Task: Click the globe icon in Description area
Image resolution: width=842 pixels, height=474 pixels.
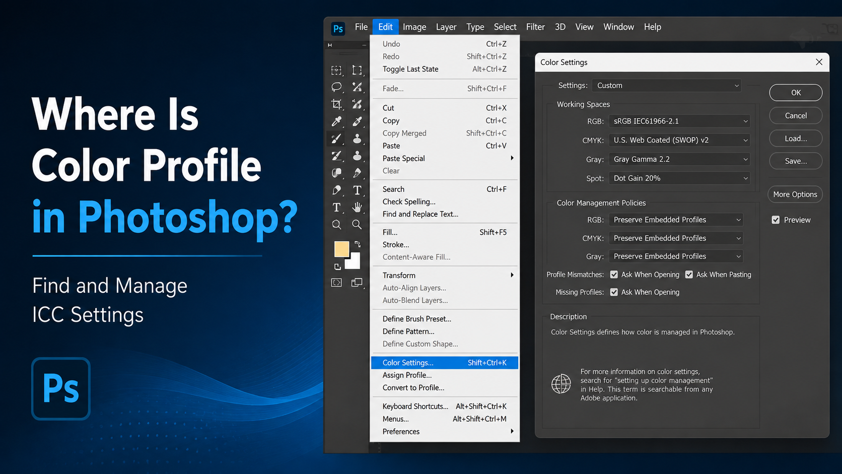Action: [x=561, y=384]
